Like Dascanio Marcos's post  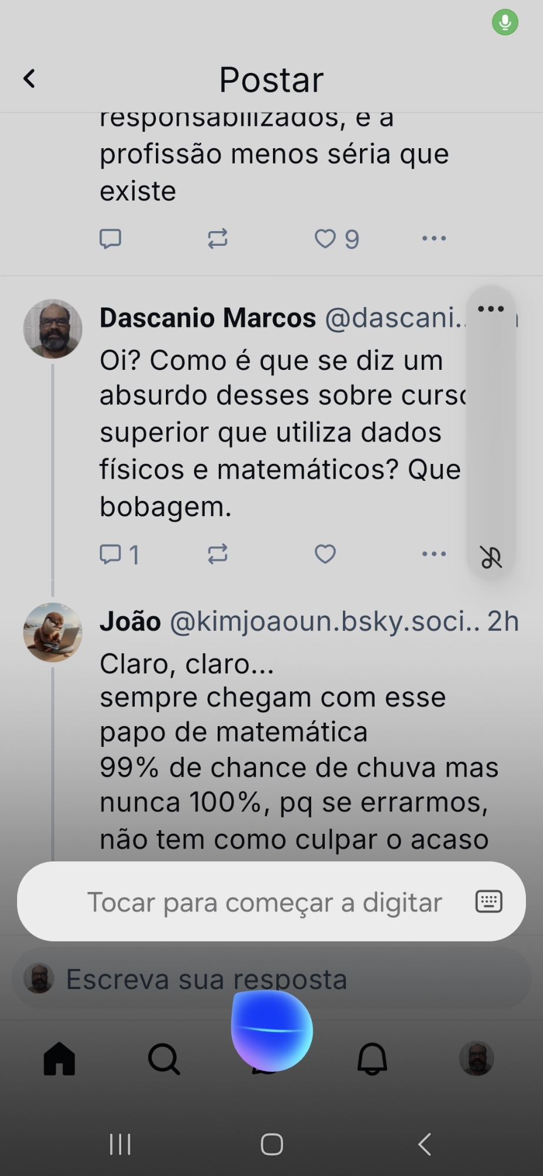pyautogui.click(x=325, y=554)
